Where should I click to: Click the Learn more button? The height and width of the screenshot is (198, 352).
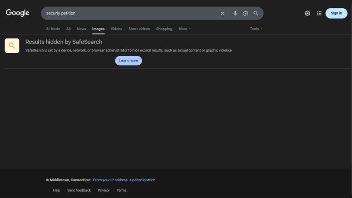pos(128,61)
